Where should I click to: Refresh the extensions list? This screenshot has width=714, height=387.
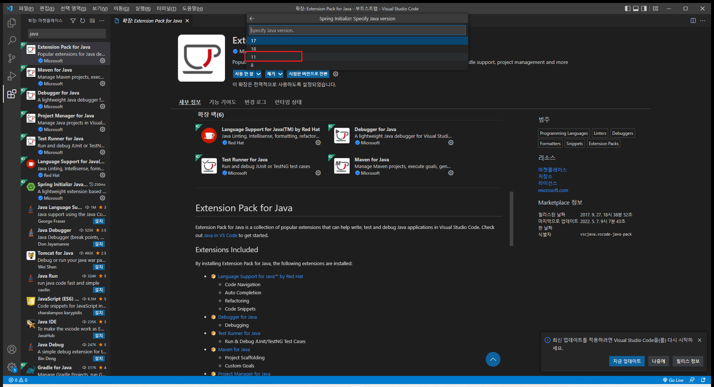[83, 21]
